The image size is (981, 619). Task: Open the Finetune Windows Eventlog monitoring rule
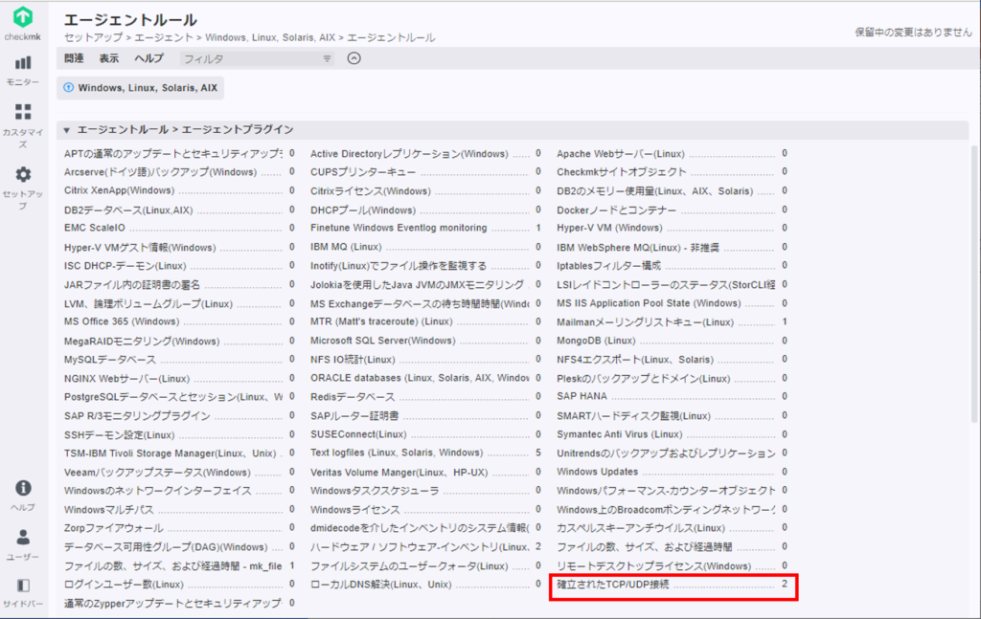399,228
